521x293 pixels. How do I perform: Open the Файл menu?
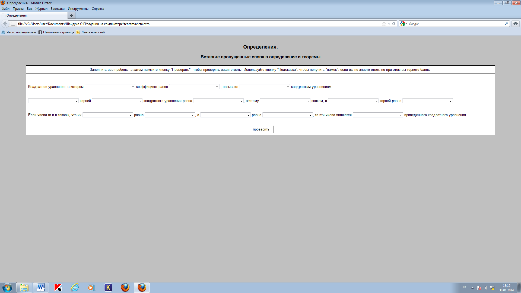pyautogui.click(x=5, y=9)
